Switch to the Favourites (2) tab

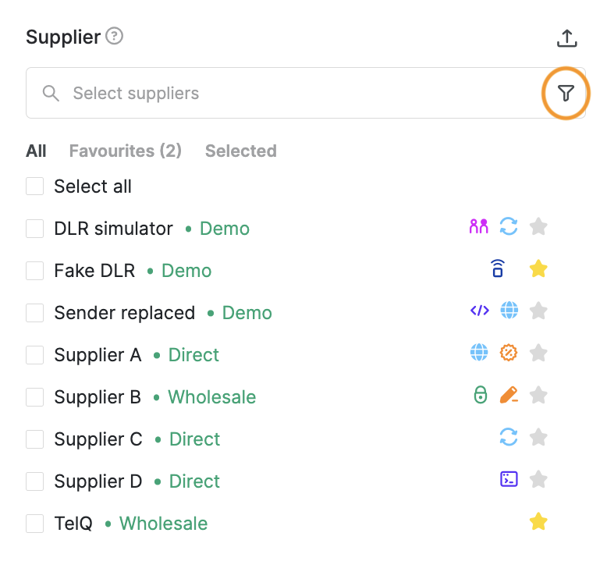tap(126, 151)
